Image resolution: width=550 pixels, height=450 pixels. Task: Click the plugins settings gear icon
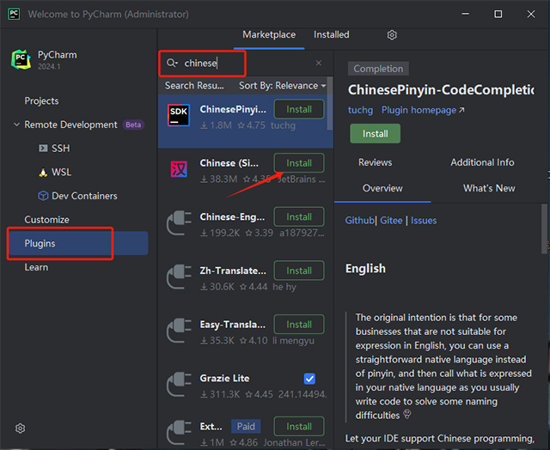pyautogui.click(x=392, y=35)
